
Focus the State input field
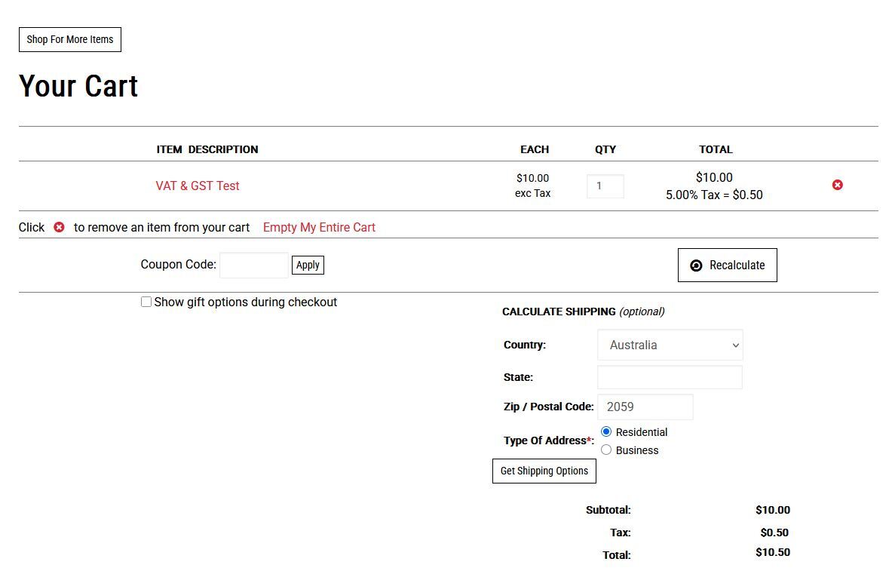[669, 377]
